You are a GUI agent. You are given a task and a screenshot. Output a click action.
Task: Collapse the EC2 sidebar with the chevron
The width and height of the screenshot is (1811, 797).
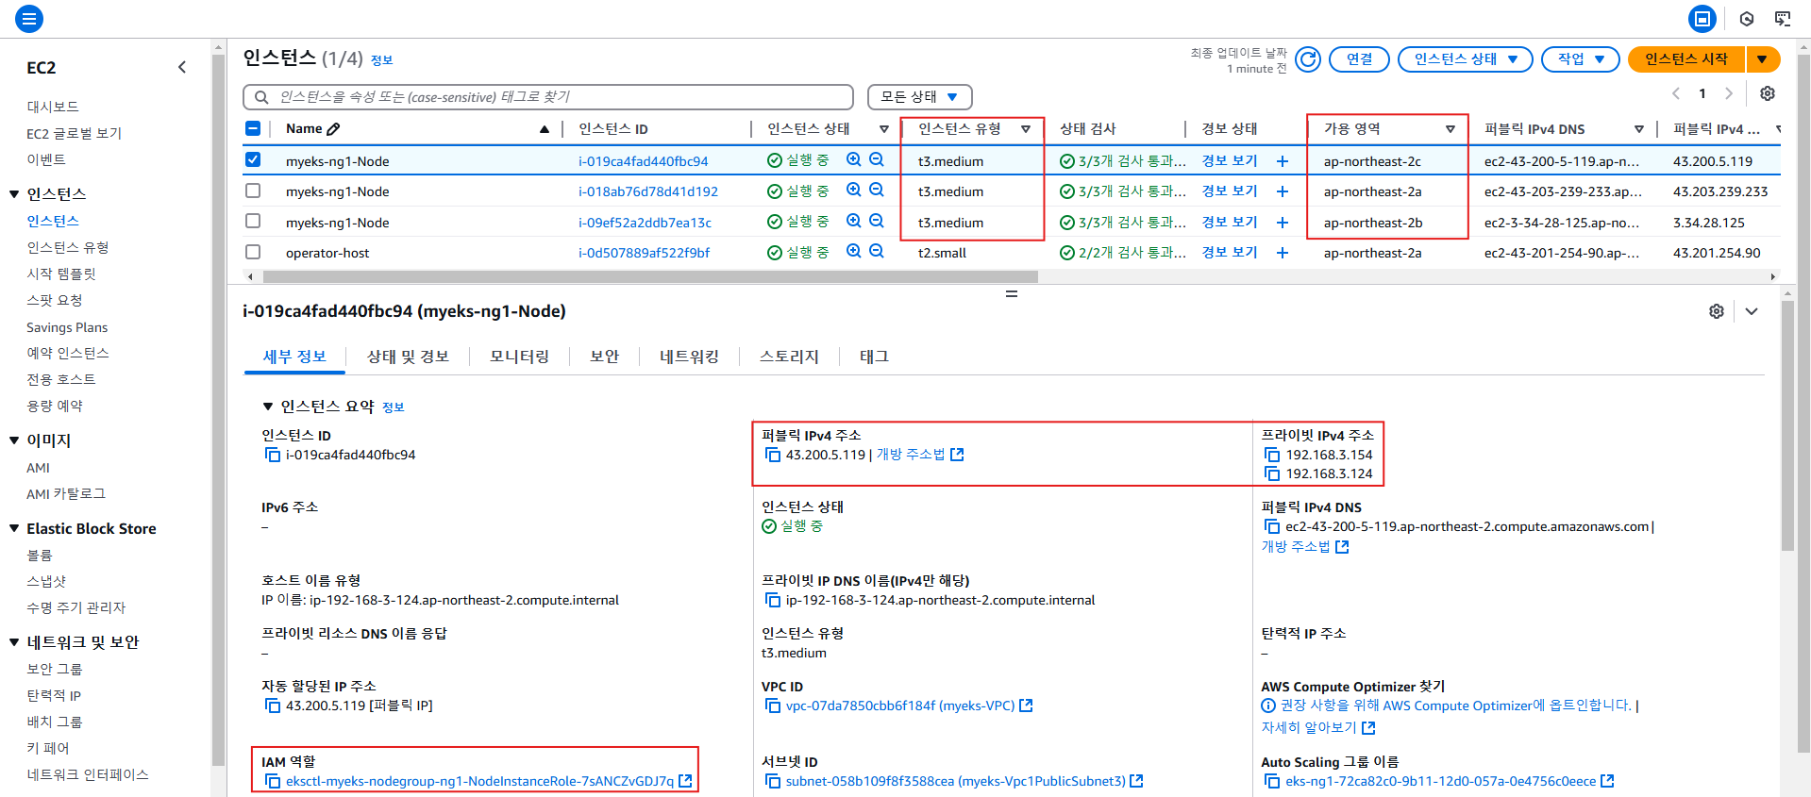pyautogui.click(x=182, y=67)
